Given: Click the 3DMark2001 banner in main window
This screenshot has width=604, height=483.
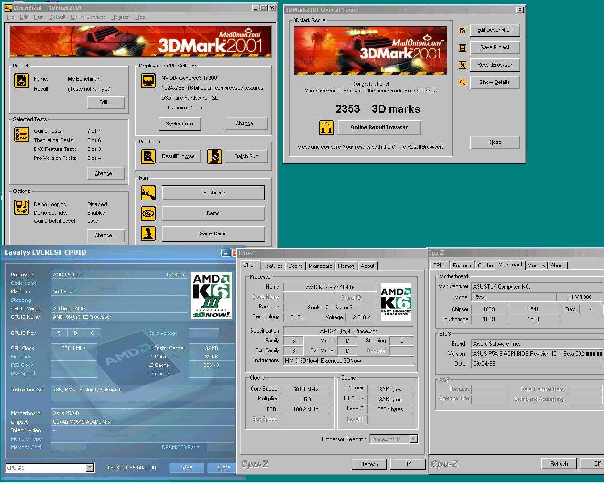Looking at the screenshot, I should click(x=141, y=42).
